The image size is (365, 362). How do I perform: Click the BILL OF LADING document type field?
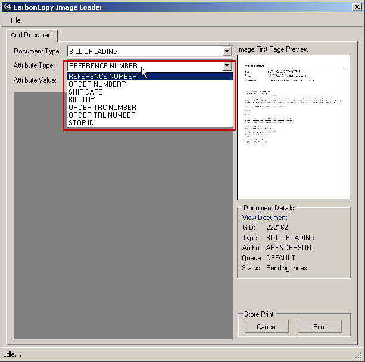(143, 52)
